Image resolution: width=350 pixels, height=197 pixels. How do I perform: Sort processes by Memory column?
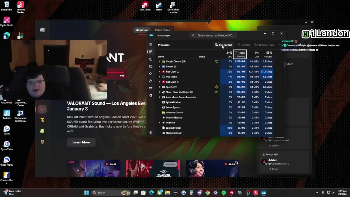pos(240,54)
